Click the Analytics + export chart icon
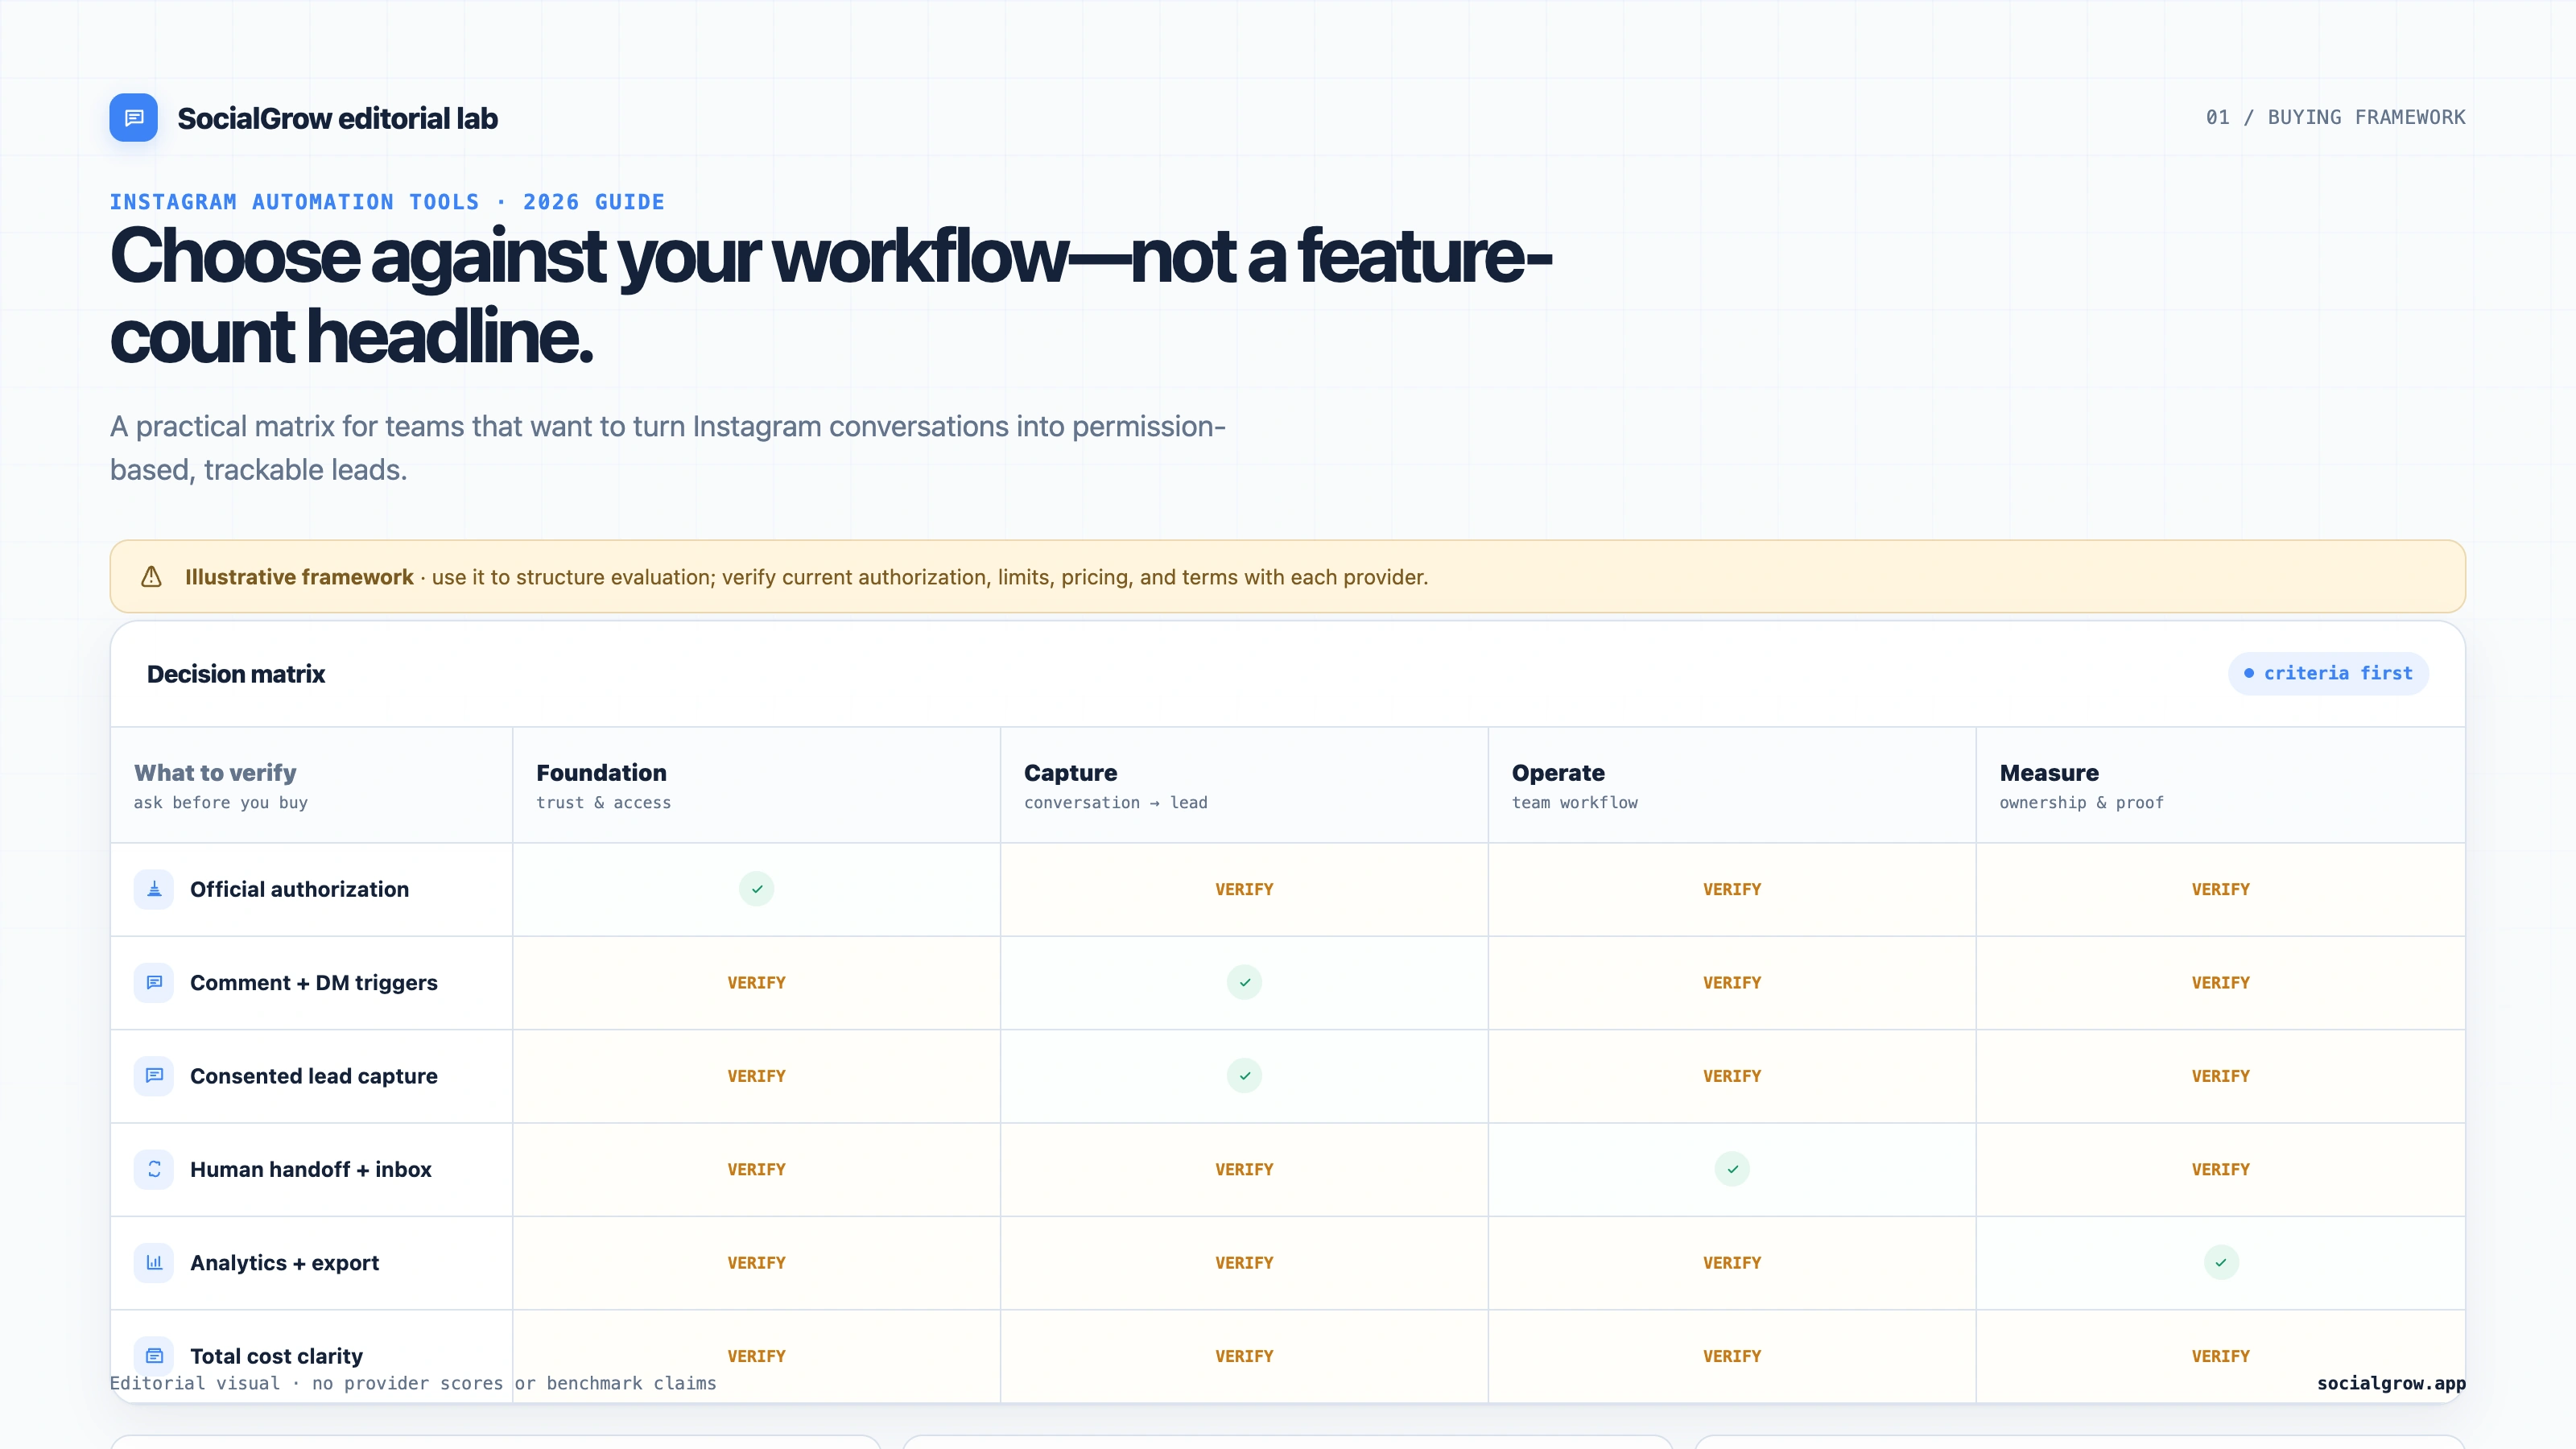Image resolution: width=2576 pixels, height=1449 pixels. (154, 1262)
